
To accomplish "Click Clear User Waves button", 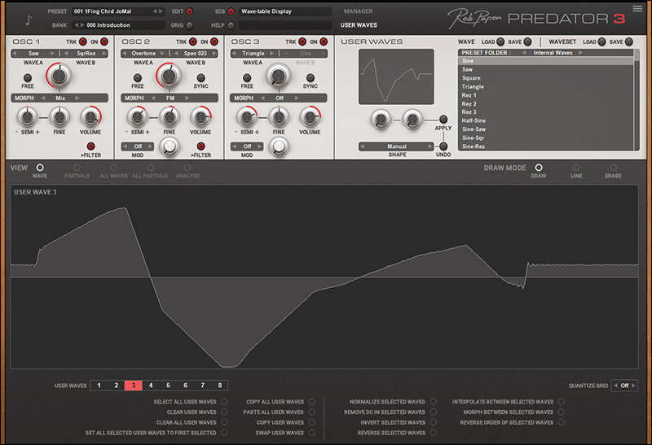I will click(x=224, y=412).
